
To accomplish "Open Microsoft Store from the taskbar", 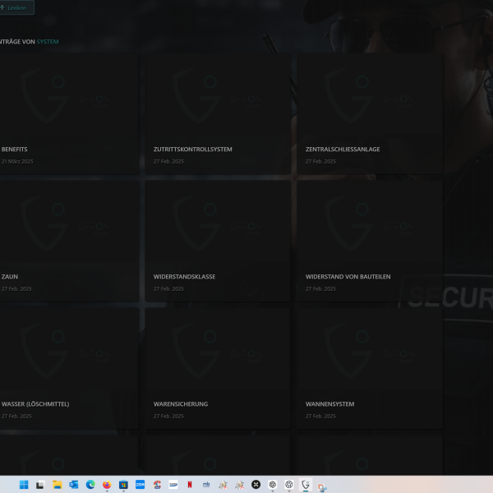I will [123, 485].
